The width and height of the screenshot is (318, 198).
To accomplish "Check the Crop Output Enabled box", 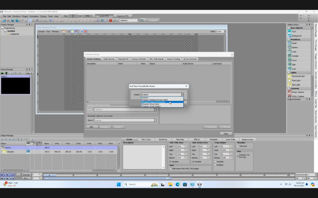I will coord(216,165).
